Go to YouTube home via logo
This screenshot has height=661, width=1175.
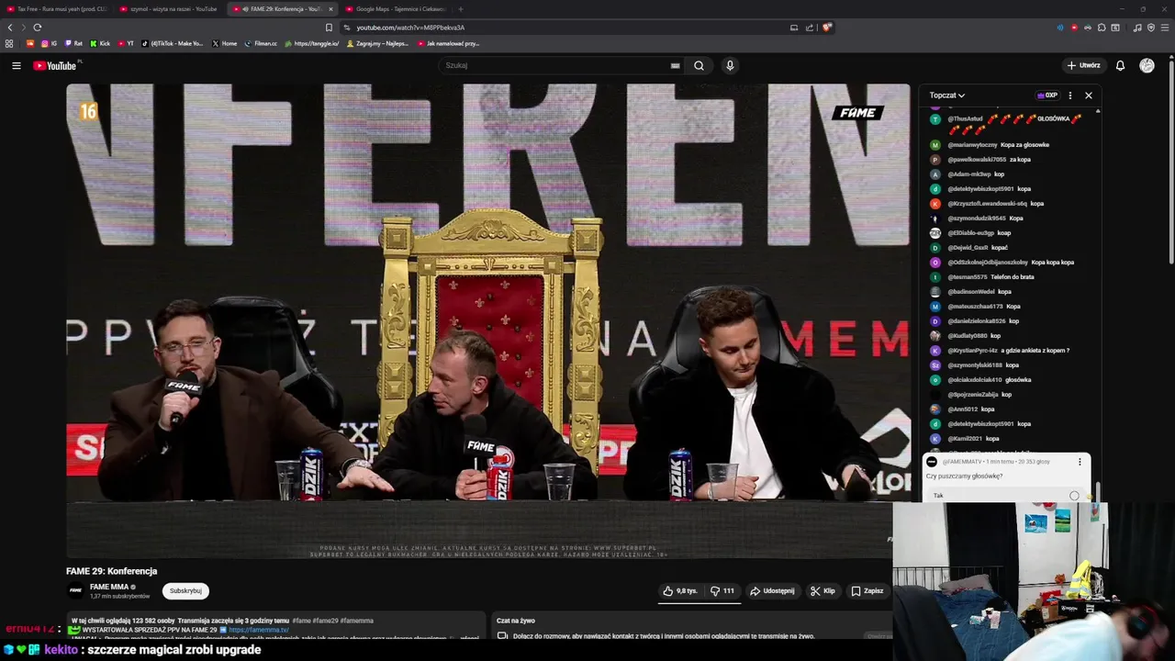pyautogui.click(x=56, y=65)
